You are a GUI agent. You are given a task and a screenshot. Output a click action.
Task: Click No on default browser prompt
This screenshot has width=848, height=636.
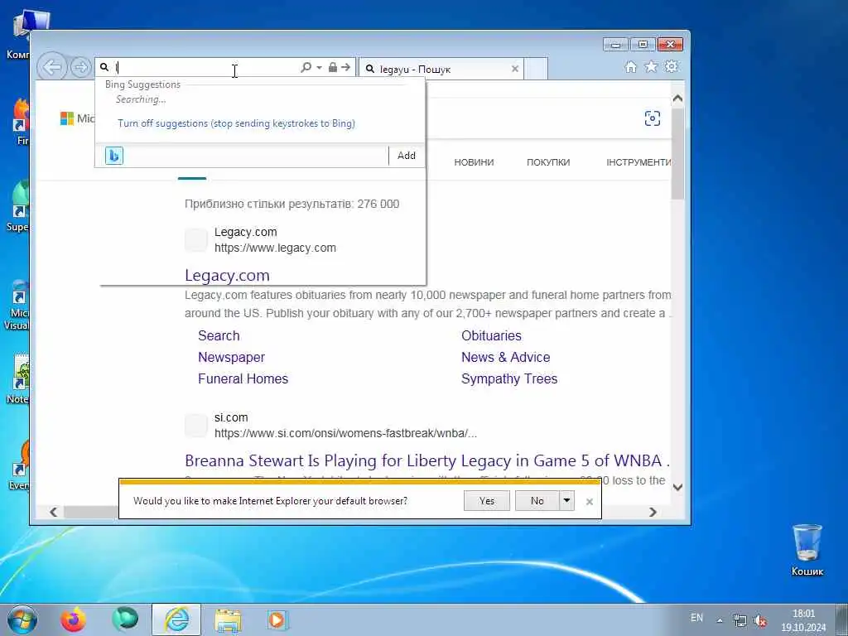point(537,501)
